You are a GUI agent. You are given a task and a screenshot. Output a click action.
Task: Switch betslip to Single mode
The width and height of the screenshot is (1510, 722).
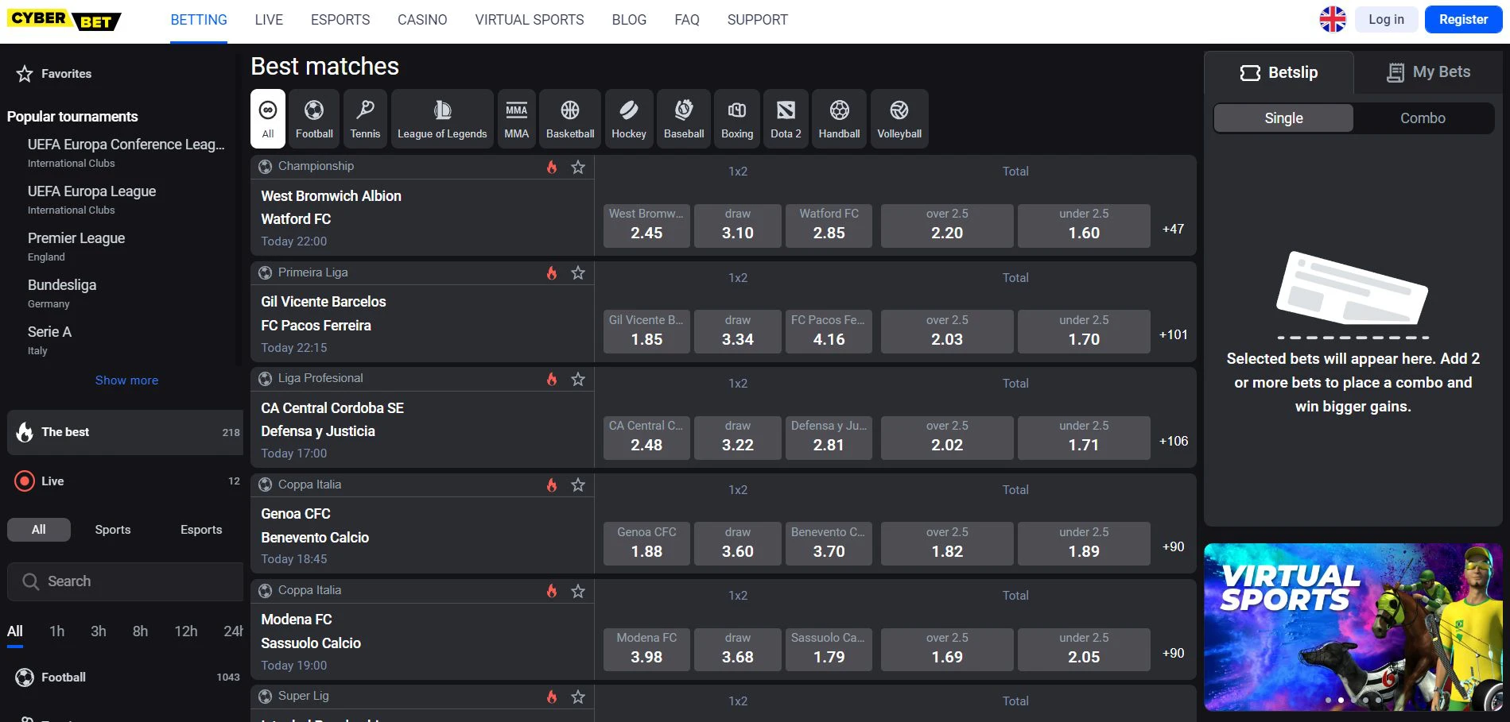1283,118
